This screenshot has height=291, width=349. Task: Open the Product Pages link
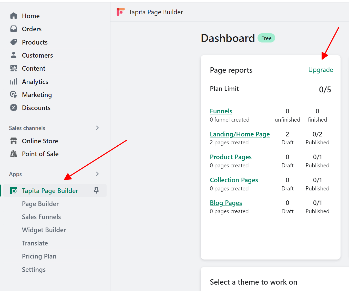click(231, 157)
